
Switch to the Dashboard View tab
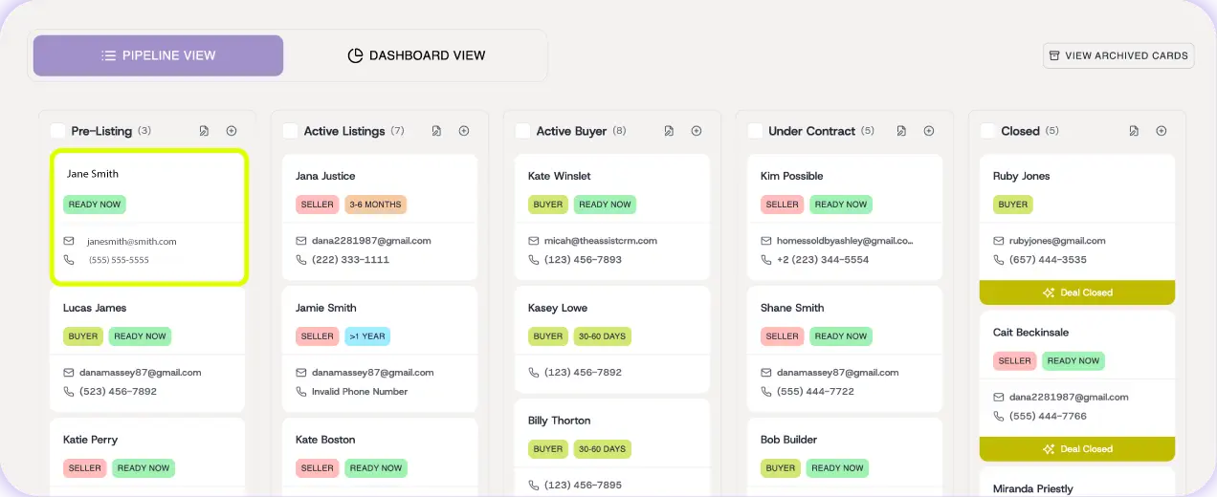pos(416,55)
